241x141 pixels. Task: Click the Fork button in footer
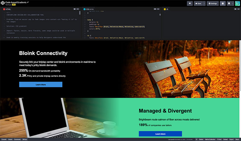click(x=219, y=139)
